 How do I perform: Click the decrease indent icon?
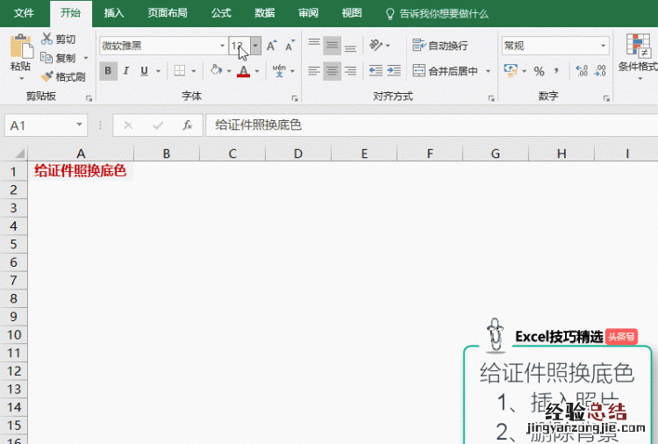pyautogui.click(x=375, y=71)
